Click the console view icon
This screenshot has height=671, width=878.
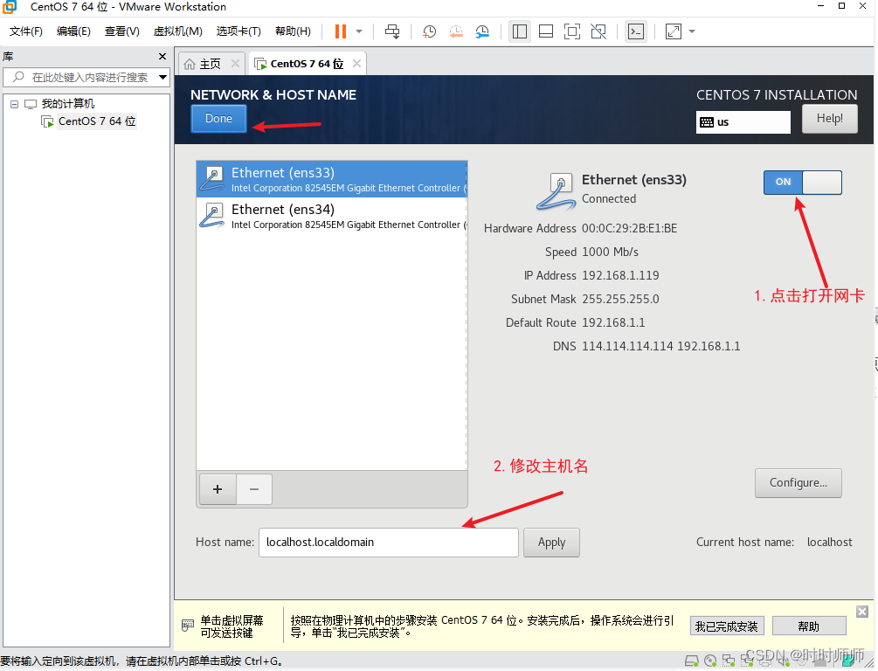point(635,31)
